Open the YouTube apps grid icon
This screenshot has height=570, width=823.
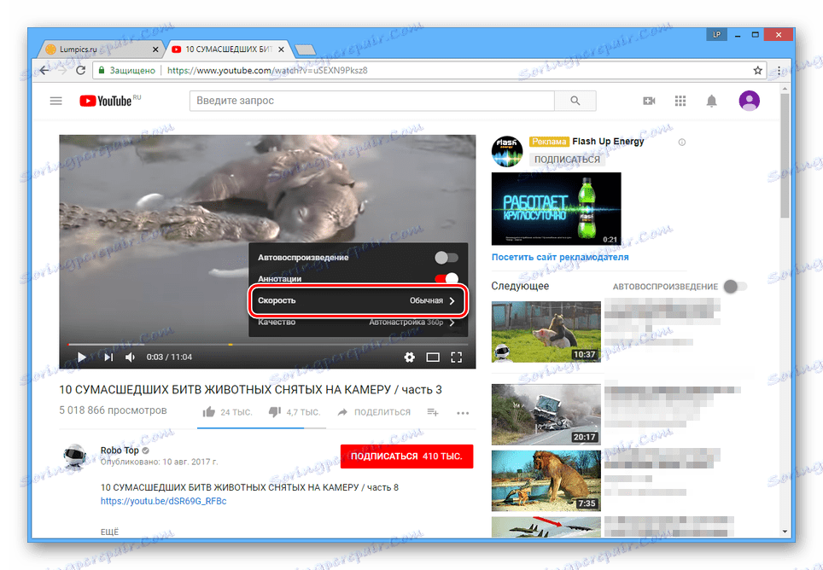click(x=680, y=101)
